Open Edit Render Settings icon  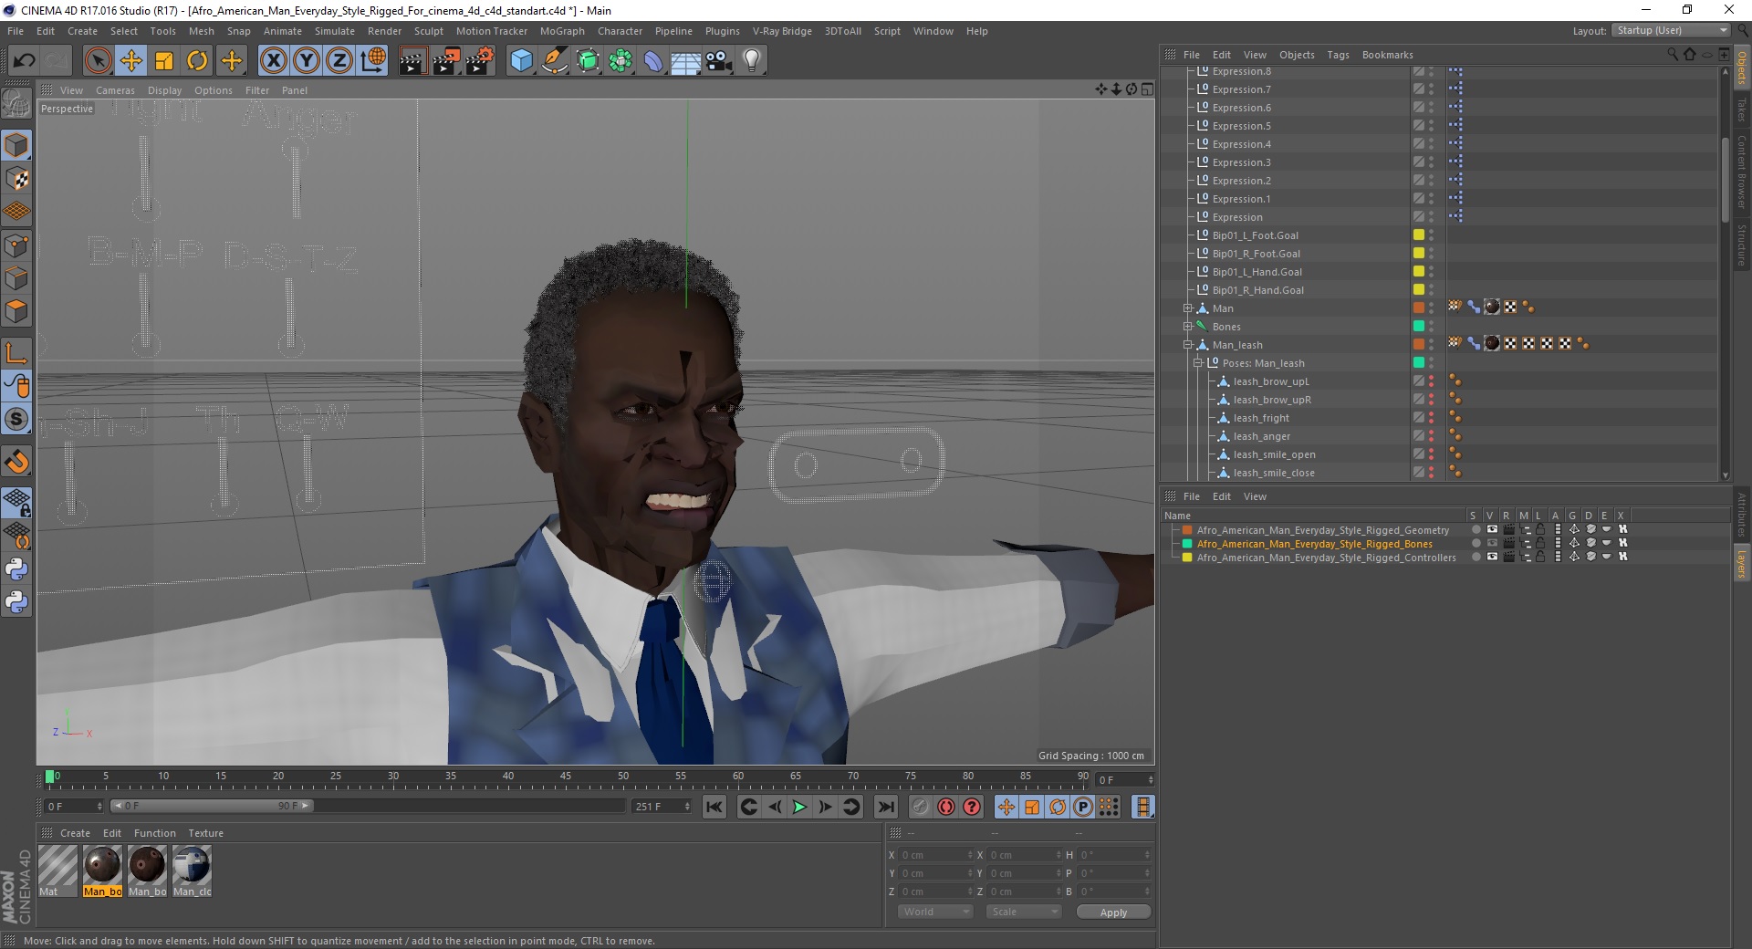[480, 61]
